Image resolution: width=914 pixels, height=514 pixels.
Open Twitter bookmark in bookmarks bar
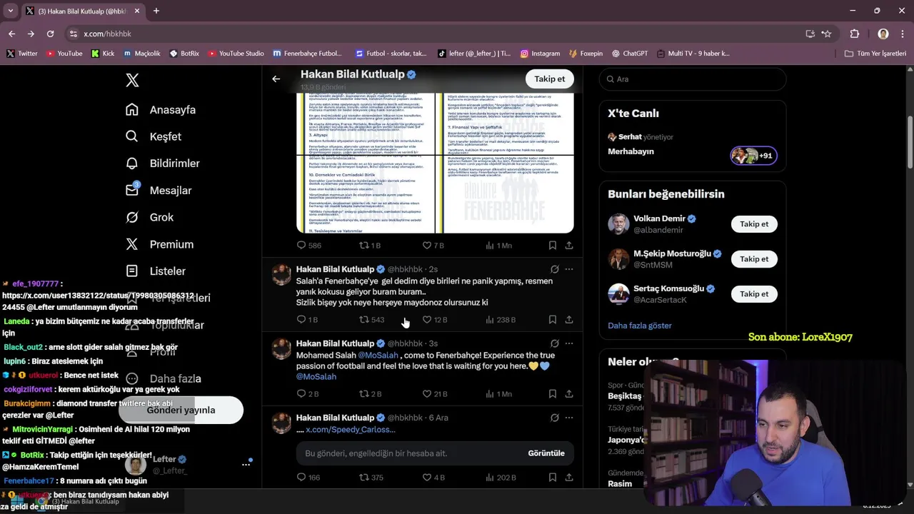(22, 54)
